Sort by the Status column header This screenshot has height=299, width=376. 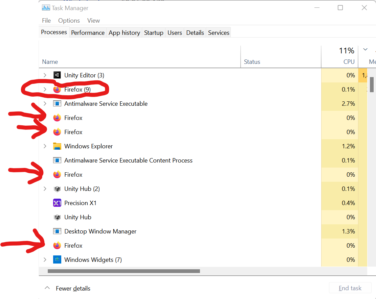point(281,56)
